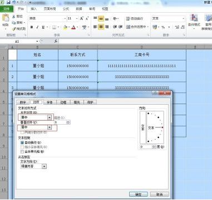Click the Bottom Align icon
Viewport: 212px width, 200px height.
pos(107,18)
